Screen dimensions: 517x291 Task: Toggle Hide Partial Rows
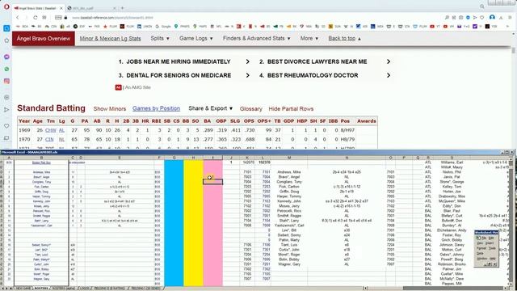pyautogui.click(x=291, y=109)
